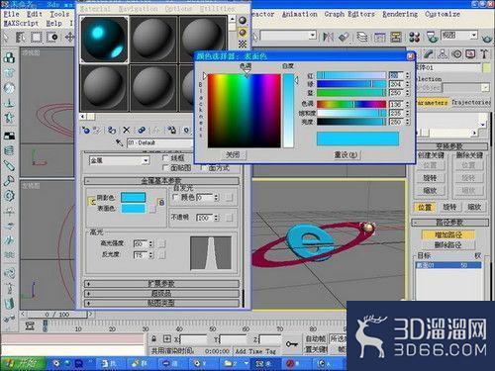Image resolution: width=495 pixels, height=371 pixels.
Task: Open the Graph Editors menu
Action: point(349,14)
